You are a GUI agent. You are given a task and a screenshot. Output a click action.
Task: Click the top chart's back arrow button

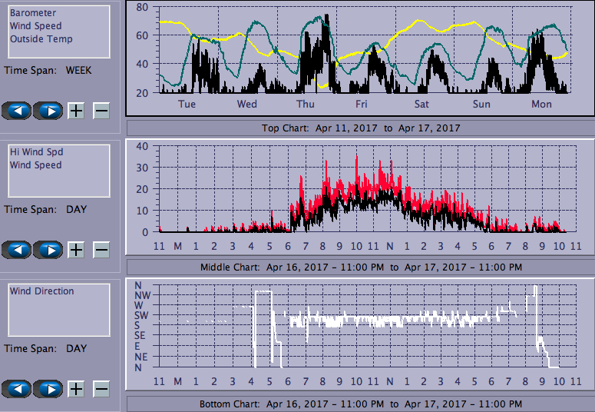pyautogui.click(x=18, y=111)
